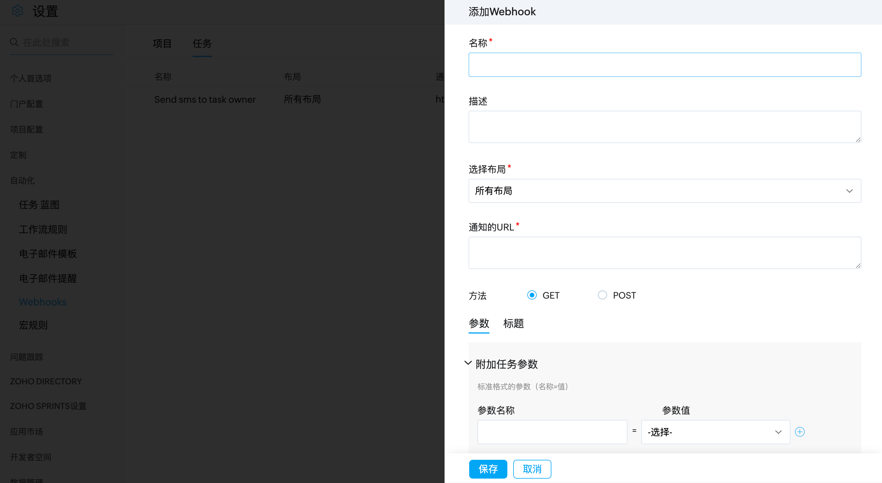Select the GET method radio button
This screenshot has height=483, width=882.
[532, 295]
